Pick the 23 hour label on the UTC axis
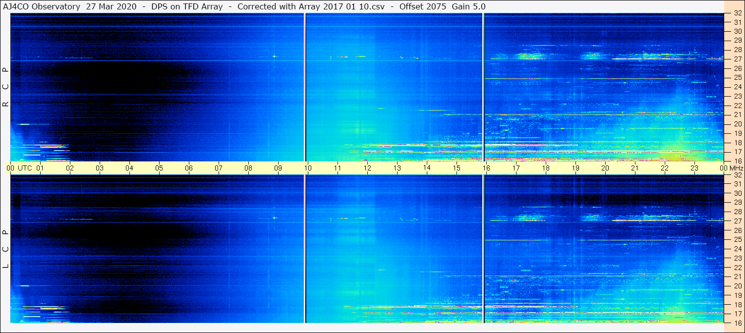Viewport: 745px width, 333px height. pyautogui.click(x=694, y=168)
